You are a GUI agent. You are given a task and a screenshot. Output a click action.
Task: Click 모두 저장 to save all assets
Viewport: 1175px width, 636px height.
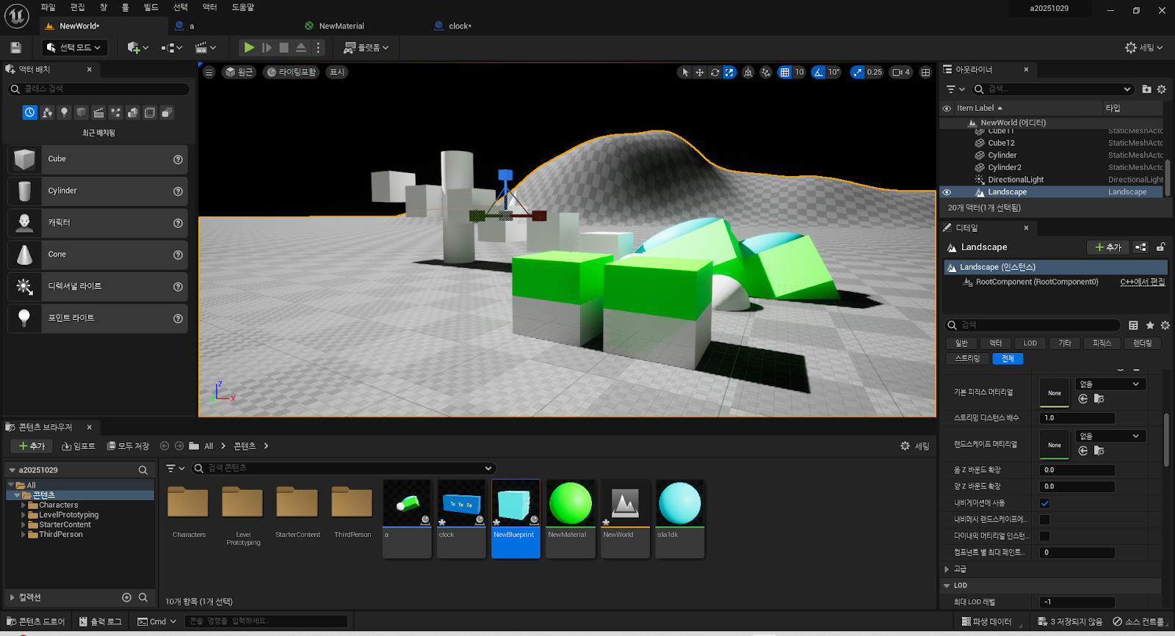click(129, 446)
